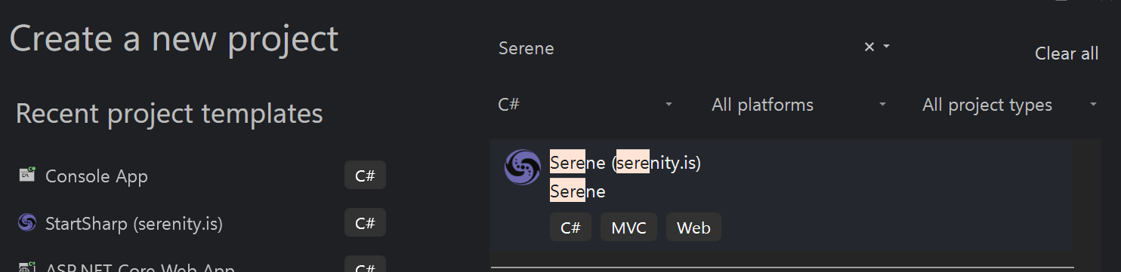Click the Web tag on Serene template
Screen dimensions: 1121x272
tap(693, 228)
